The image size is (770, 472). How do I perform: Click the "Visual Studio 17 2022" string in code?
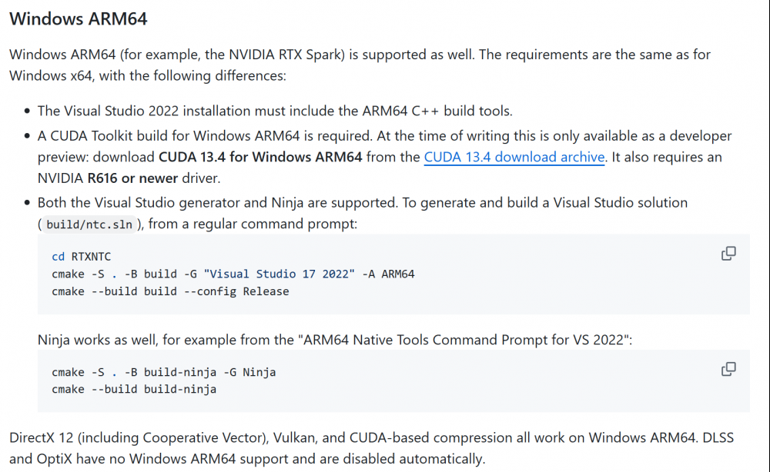click(x=279, y=274)
